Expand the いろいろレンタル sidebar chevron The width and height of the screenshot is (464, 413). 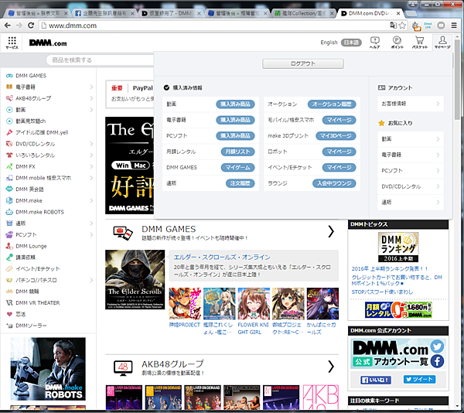coord(91,155)
